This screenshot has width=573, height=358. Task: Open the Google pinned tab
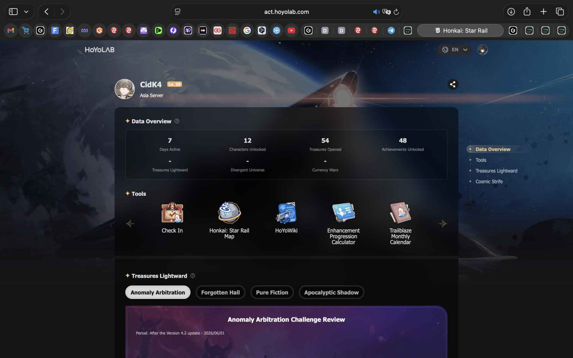pyautogui.click(x=247, y=30)
